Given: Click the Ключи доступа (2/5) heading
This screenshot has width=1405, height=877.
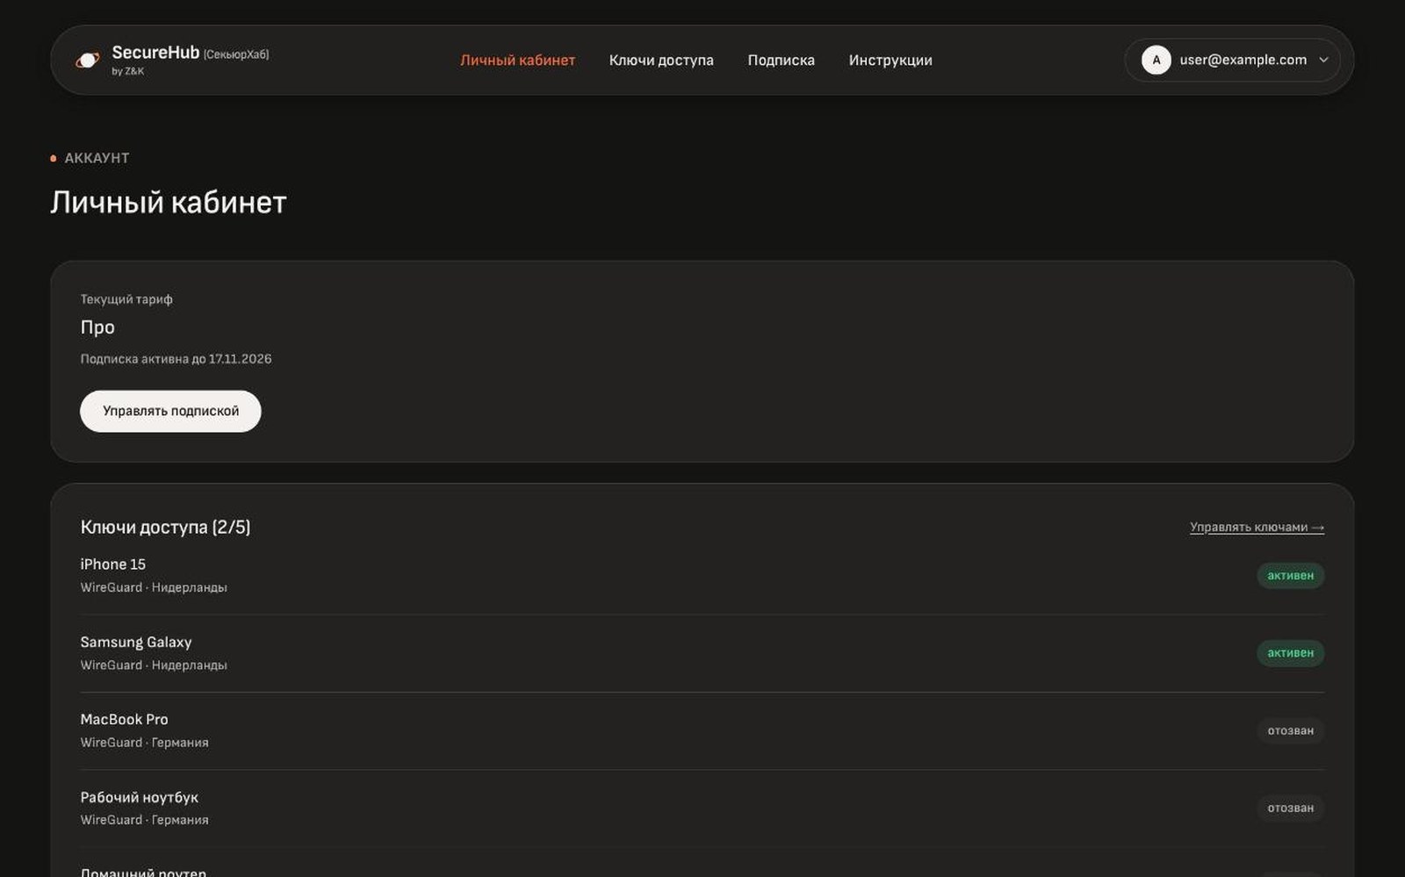Looking at the screenshot, I should tap(165, 527).
